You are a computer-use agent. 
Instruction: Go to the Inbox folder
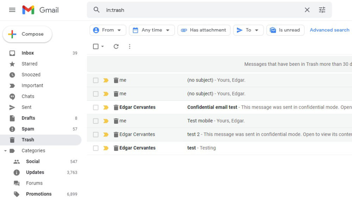pos(28,53)
